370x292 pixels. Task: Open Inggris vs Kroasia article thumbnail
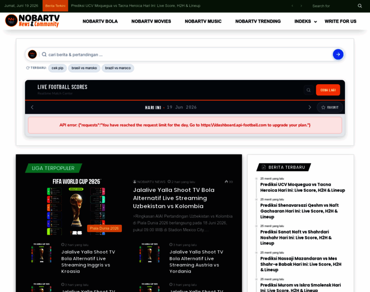coord(41,253)
